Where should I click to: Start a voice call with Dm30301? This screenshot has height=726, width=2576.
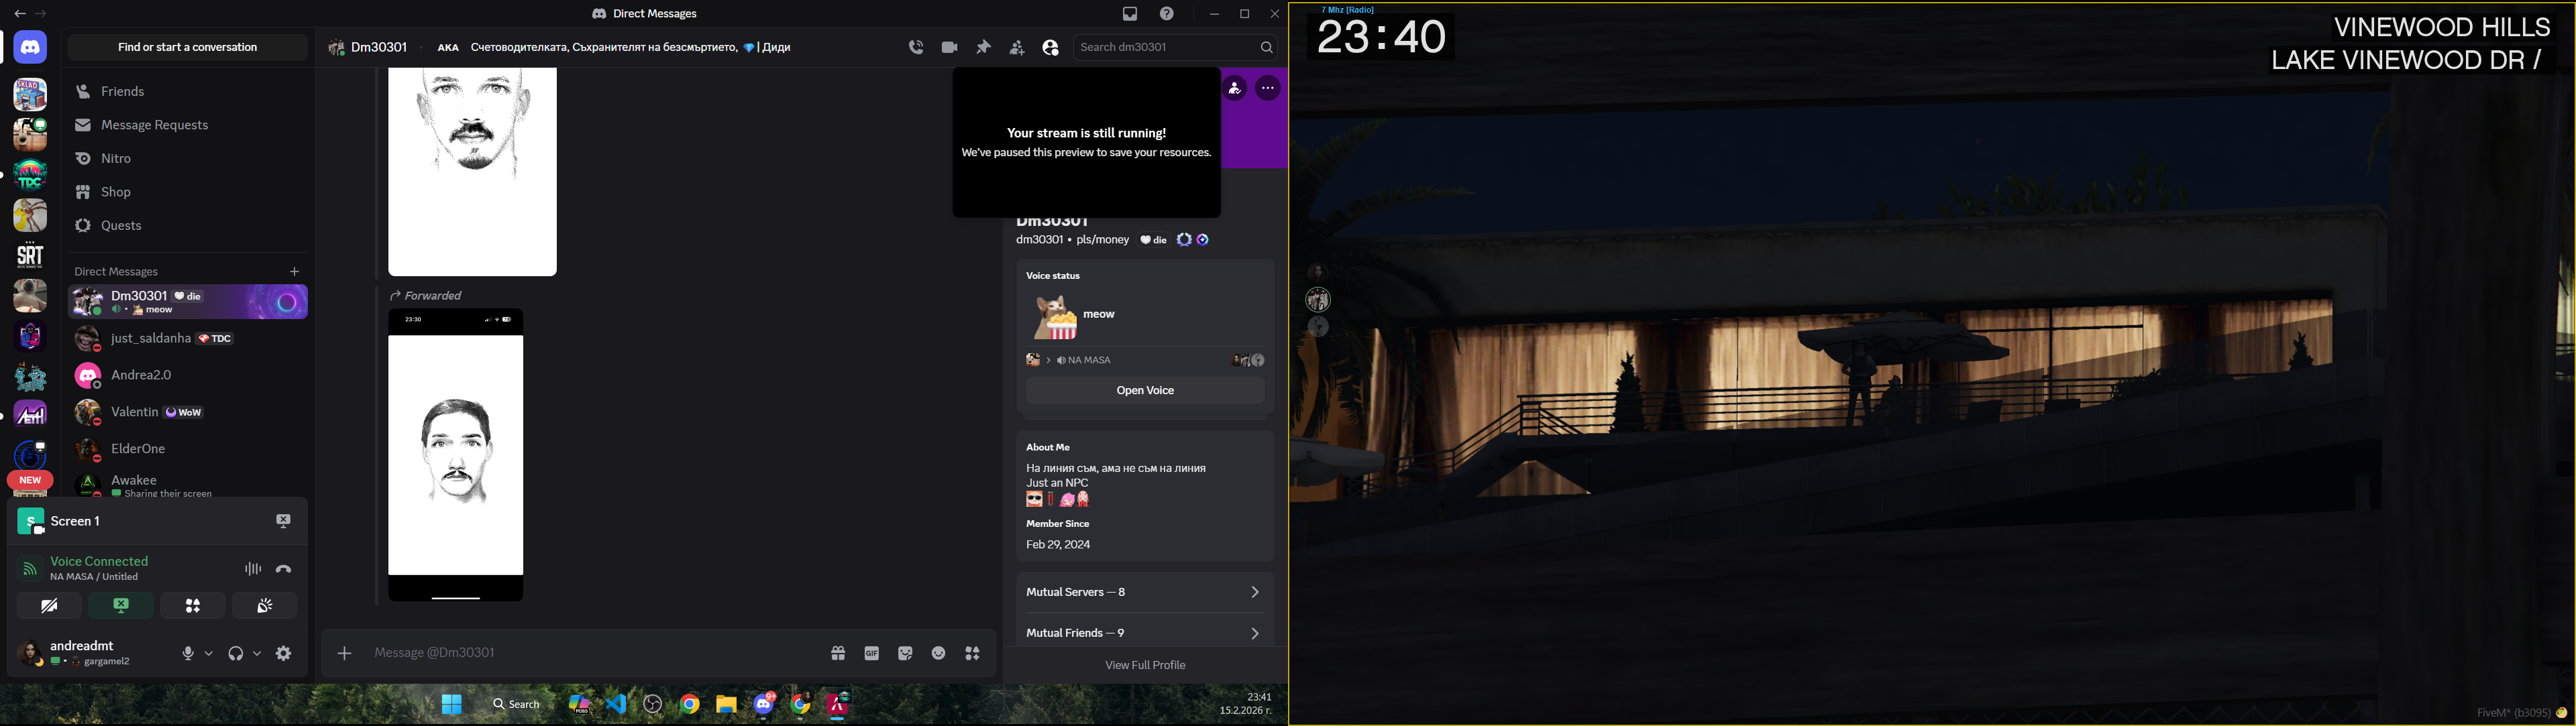click(916, 47)
